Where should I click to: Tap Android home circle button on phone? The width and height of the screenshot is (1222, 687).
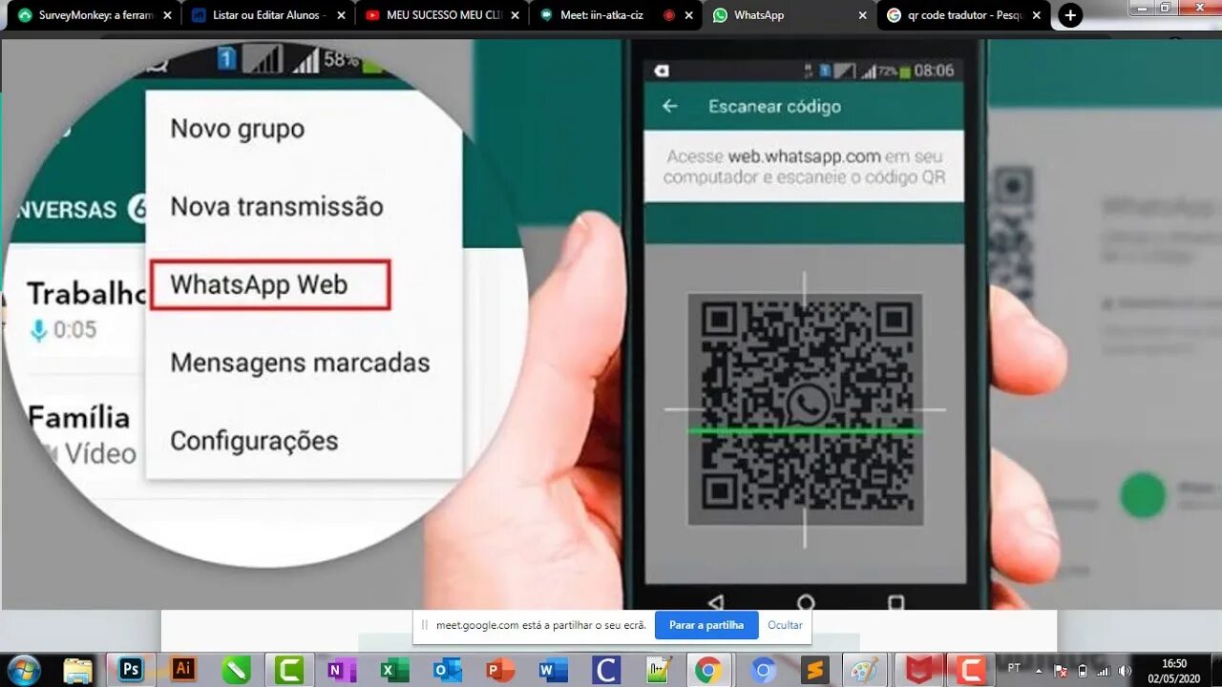pyautogui.click(x=806, y=602)
